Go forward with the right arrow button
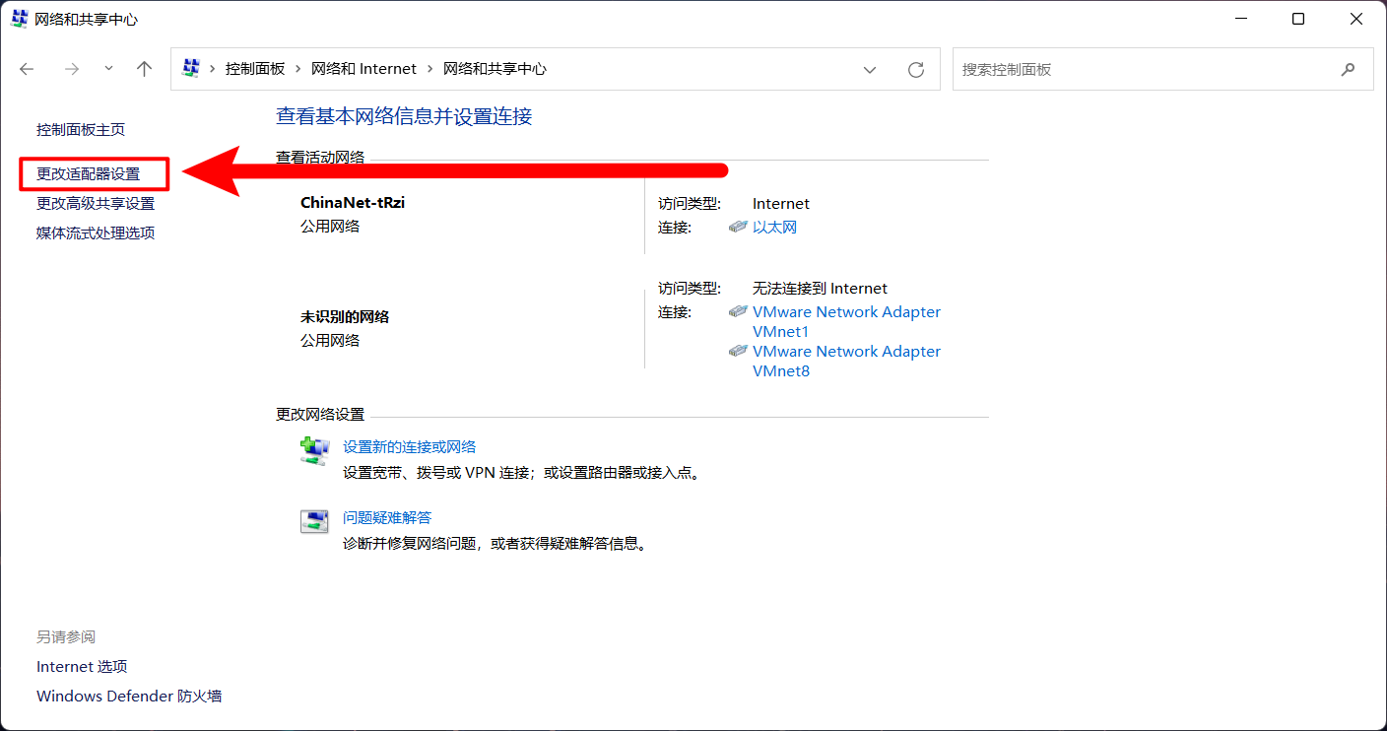The height and width of the screenshot is (731, 1387). [x=71, y=69]
